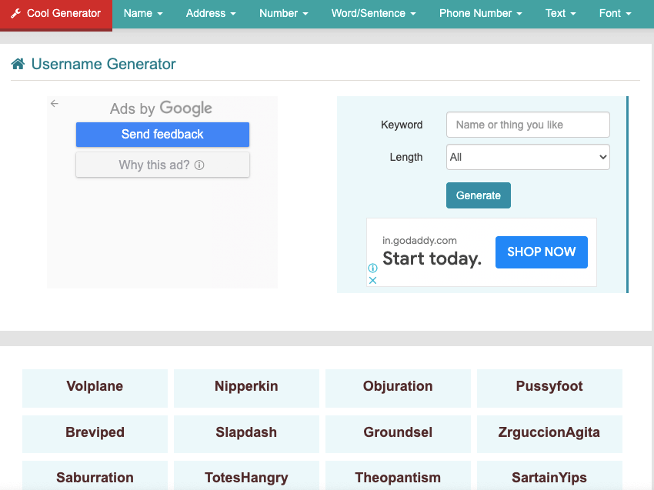This screenshot has width=654, height=490.
Task: Click the back arrow in Google ad
Action: [54, 104]
